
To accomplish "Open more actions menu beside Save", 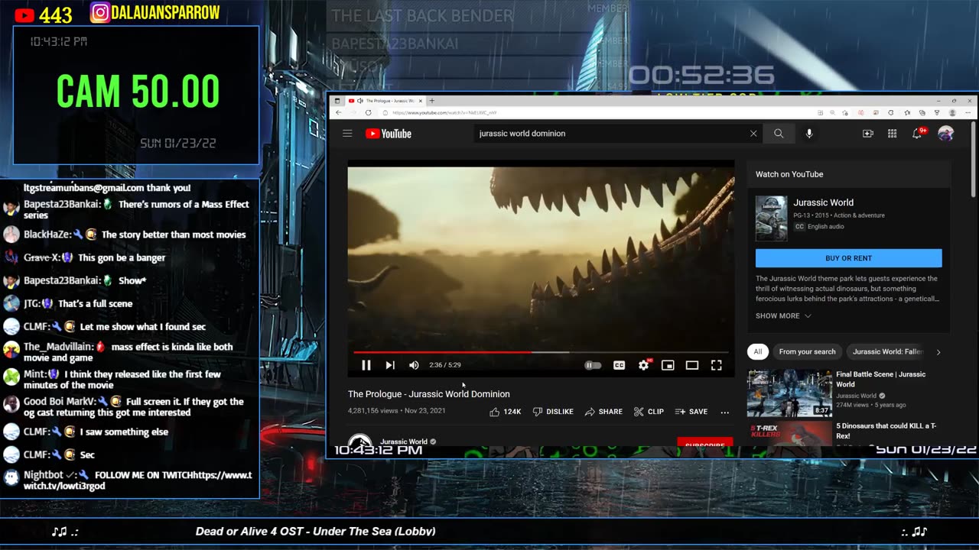I will [x=724, y=412].
